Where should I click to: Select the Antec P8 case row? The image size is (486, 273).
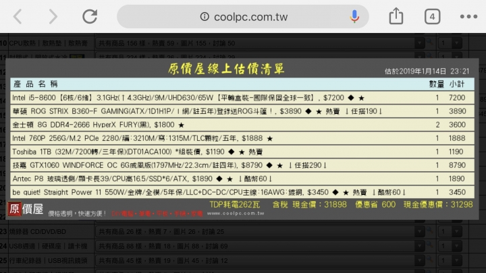coord(242,179)
